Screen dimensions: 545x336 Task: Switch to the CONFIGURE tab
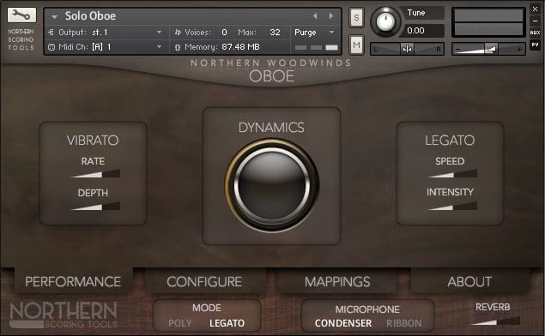pyautogui.click(x=204, y=281)
